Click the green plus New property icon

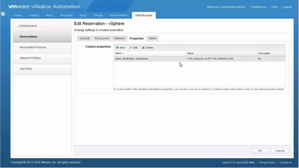117,48
